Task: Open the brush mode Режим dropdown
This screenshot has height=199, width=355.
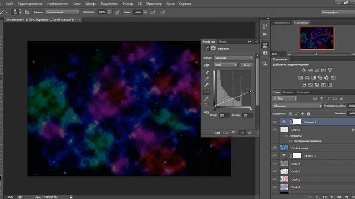Action: coord(63,12)
